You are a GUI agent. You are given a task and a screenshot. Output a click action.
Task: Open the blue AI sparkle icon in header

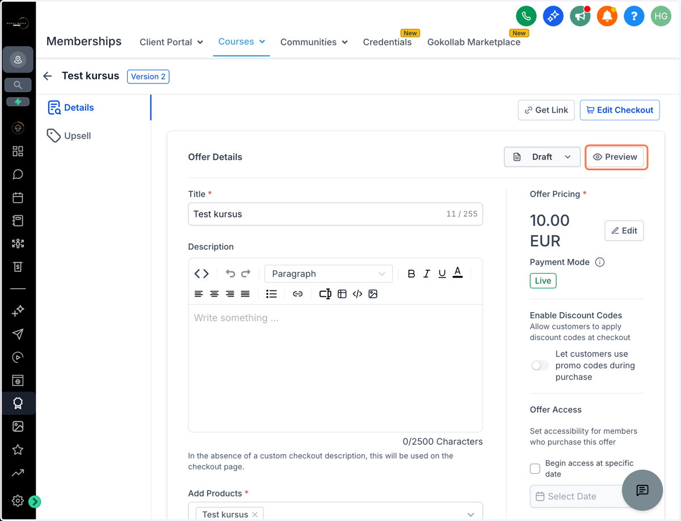553,16
